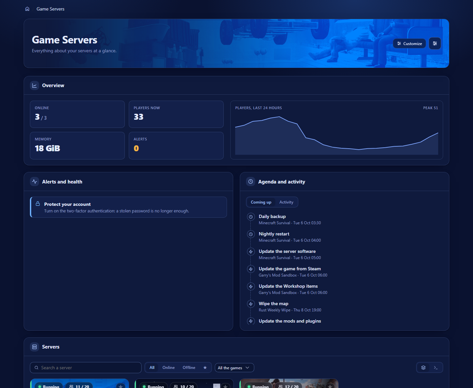The height and width of the screenshot is (388, 473).
Task: Click bolt icon for Update the server software
Action: pyautogui.click(x=251, y=252)
